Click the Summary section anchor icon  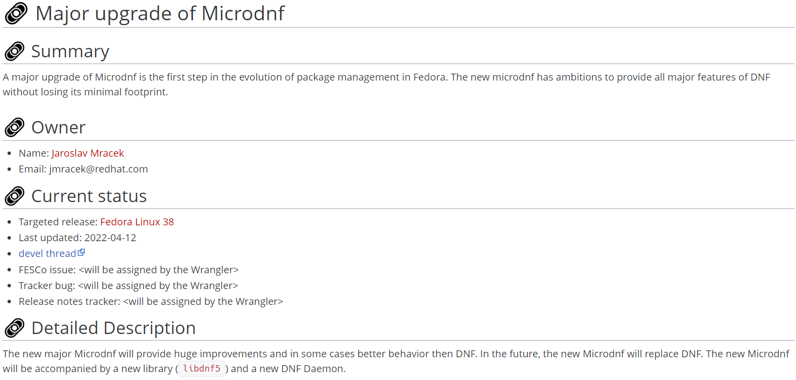pos(14,51)
